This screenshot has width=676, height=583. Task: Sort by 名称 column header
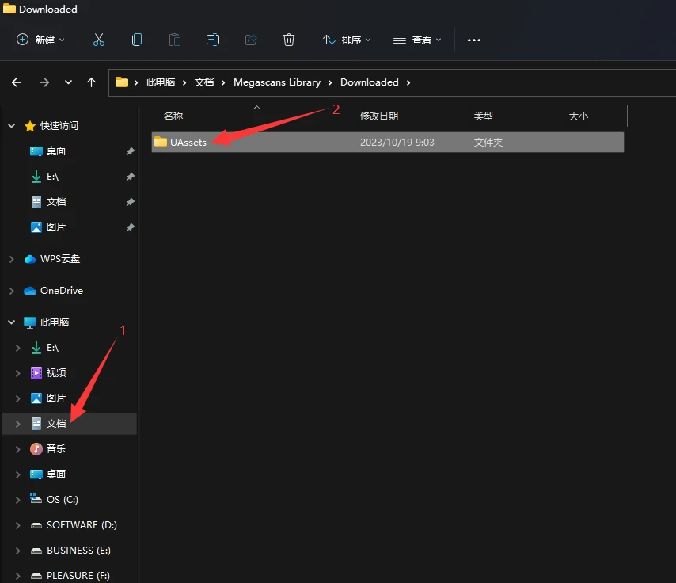[x=173, y=116]
